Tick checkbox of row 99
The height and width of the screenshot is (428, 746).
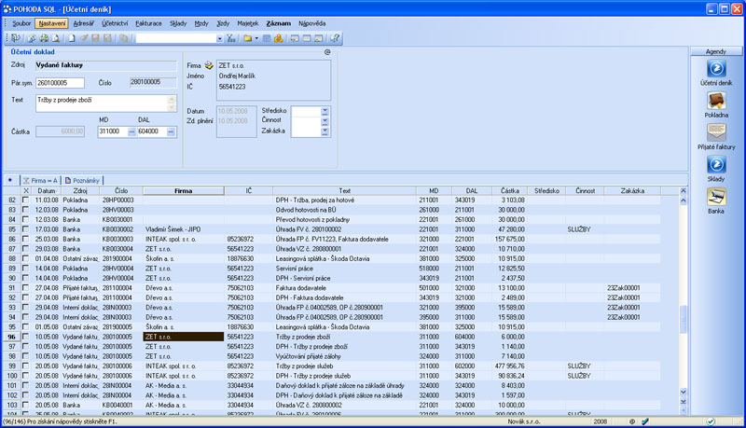[25, 366]
